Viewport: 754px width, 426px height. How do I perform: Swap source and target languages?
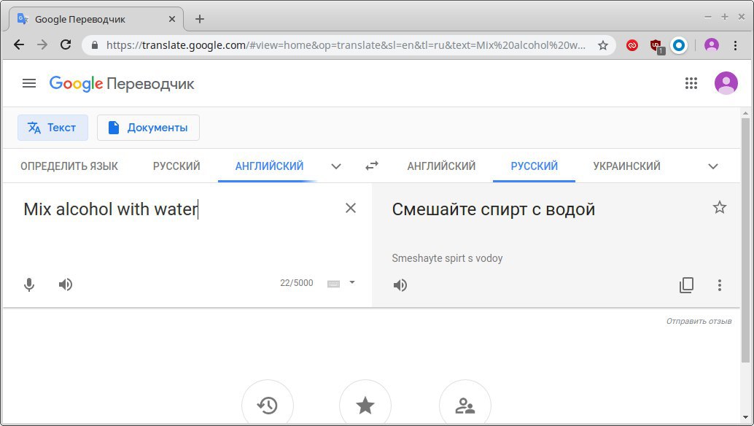[x=372, y=166]
